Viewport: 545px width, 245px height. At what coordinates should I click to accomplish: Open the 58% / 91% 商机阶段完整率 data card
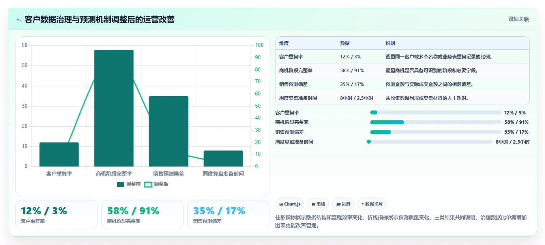142,215
